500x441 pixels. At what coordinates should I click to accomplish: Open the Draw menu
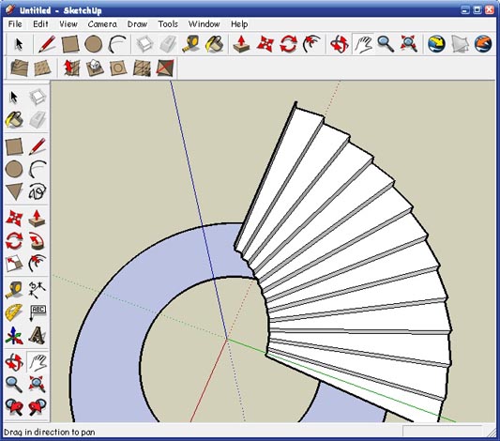137,24
